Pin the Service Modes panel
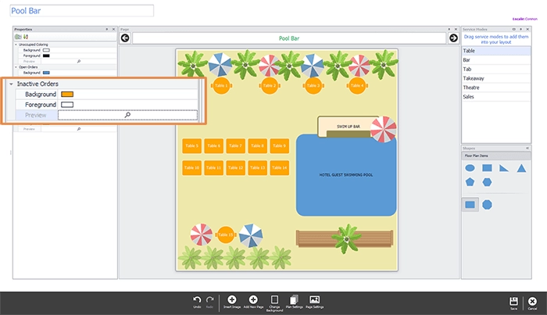The height and width of the screenshot is (315, 547). click(520, 29)
